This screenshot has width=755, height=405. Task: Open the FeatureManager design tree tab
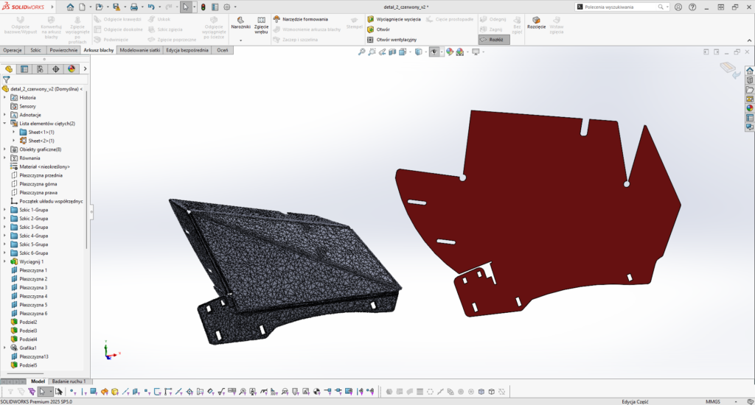click(9, 68)
